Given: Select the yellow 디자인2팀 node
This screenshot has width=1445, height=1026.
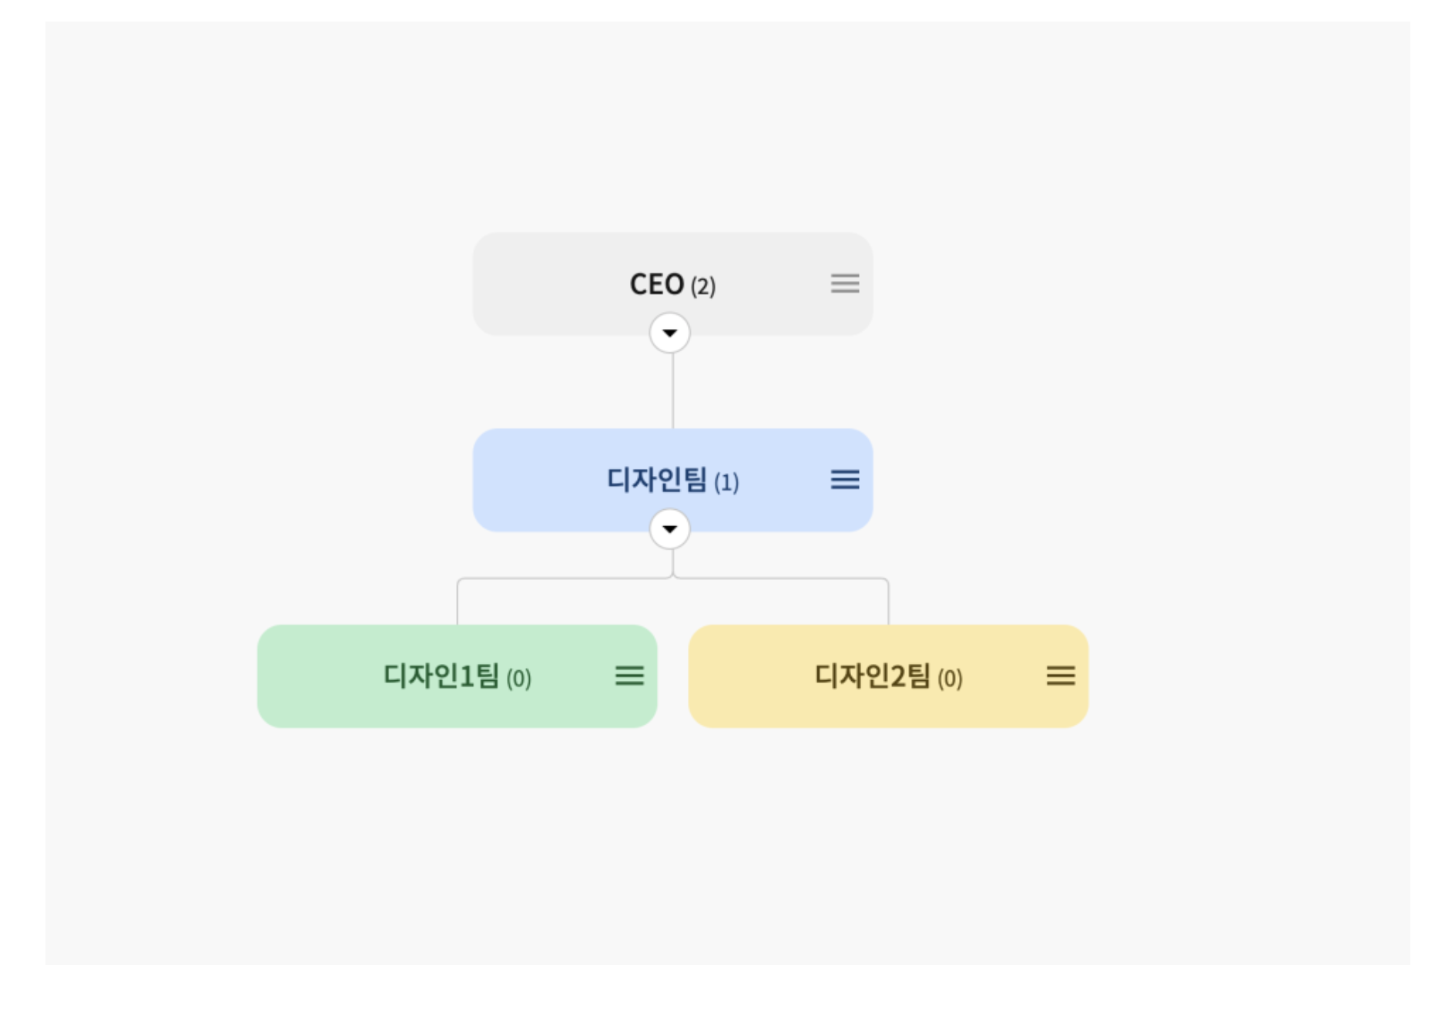Looking at the screenshot, I should 888,676.
